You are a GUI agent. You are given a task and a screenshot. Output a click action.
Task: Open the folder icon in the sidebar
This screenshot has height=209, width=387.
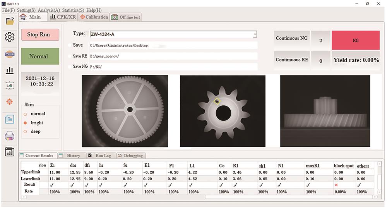[10, 21]
